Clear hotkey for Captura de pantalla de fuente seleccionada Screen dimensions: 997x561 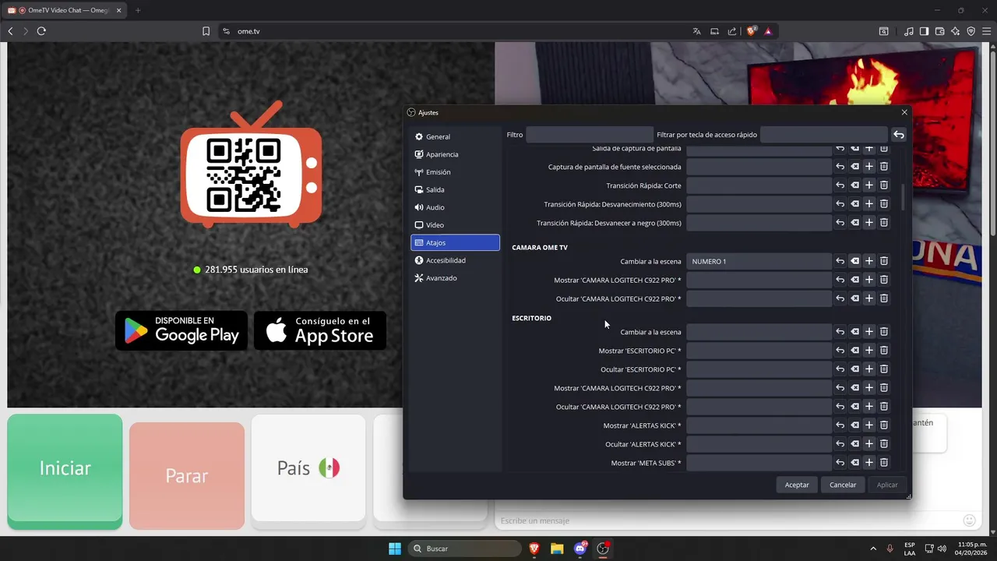(854, 167)
